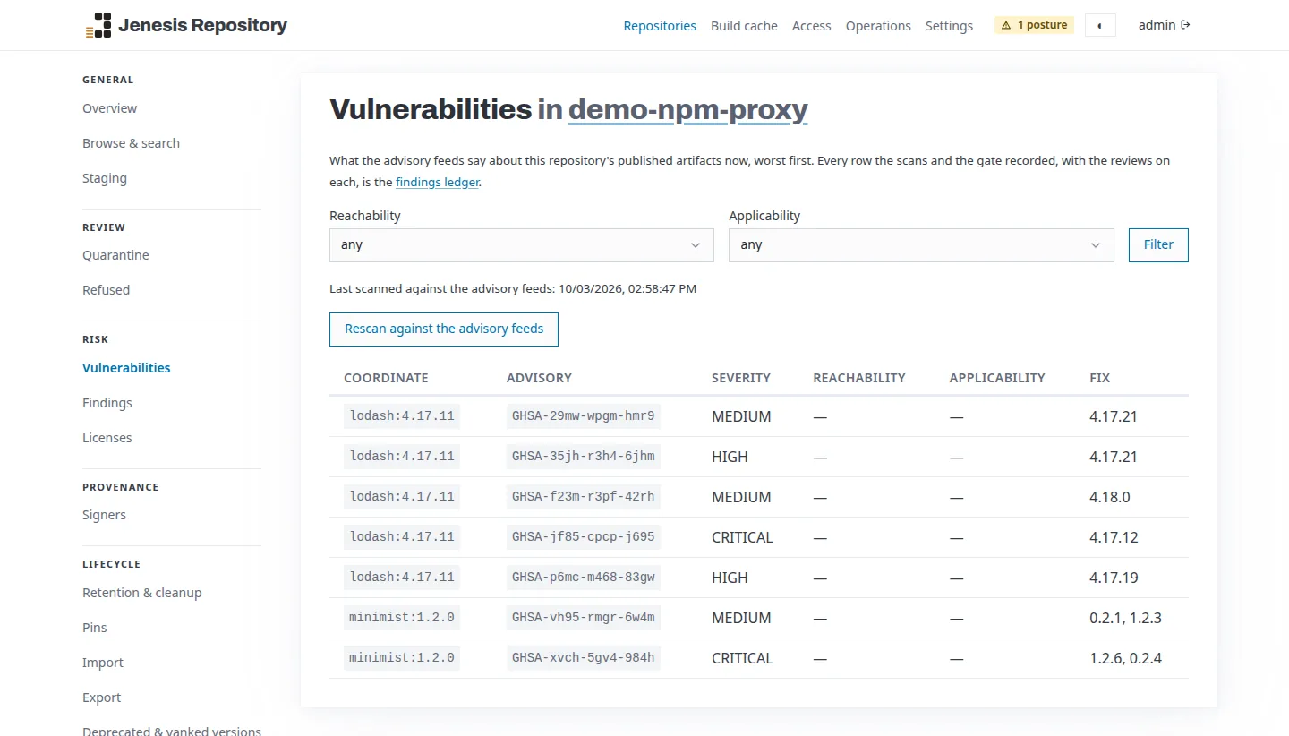Open the Operations nav item
Image resolution: width=1289 pixels, height=736 pixels.
coord(878,26)
